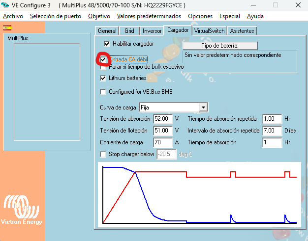Uncheck the Entrada CA débil checkbox
This screenshot has height=241, width=308.
coord(103,59)
